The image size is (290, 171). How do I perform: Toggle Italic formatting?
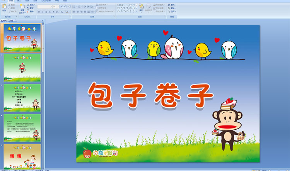click(43, 12)
